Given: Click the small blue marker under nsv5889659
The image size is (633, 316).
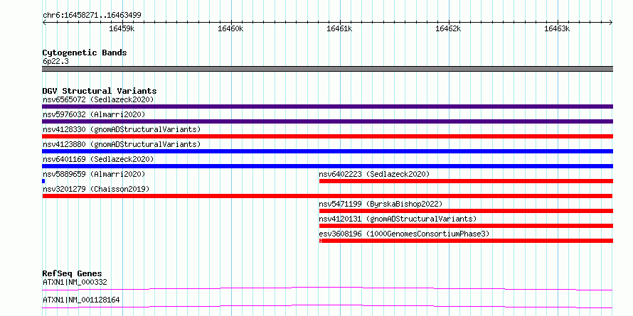Looking at the screenshot, I should [x=43, y=181].
